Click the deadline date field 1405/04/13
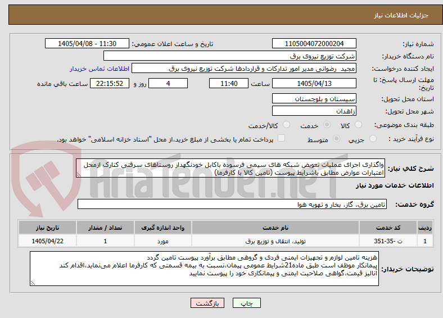Viewport: 443px width, 318px height. 314,83
